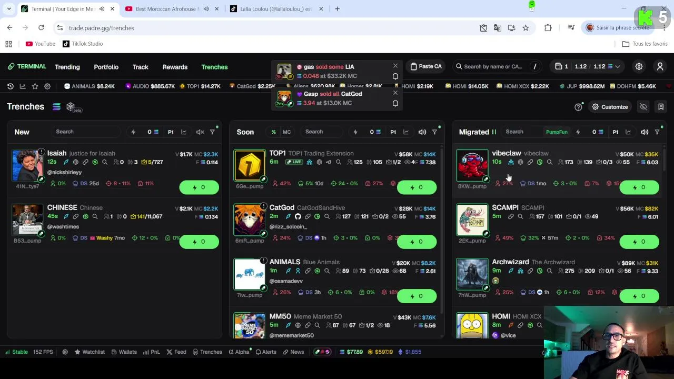Open Watchlist in status bar
Screen dimensions: 674x379
pos(90,352)
